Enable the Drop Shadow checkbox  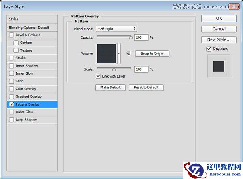(11, 120)
